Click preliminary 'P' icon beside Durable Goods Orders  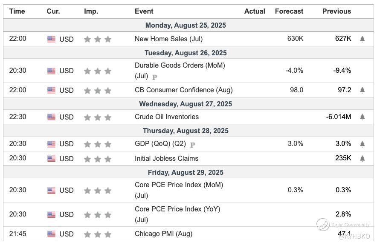pyautogui.click(x=154, y=77)
